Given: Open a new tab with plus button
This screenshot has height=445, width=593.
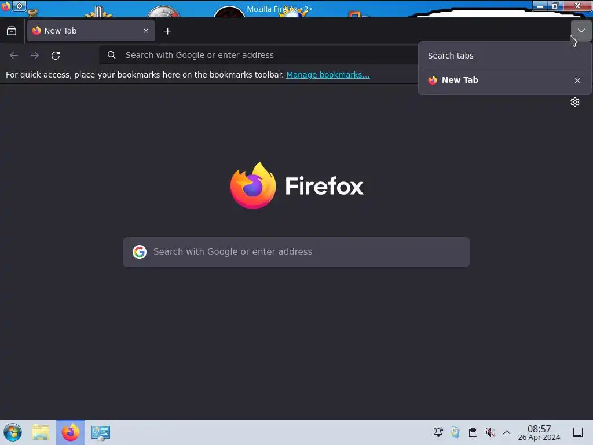Looking at the screenshot, I should [x=167, y=31].
